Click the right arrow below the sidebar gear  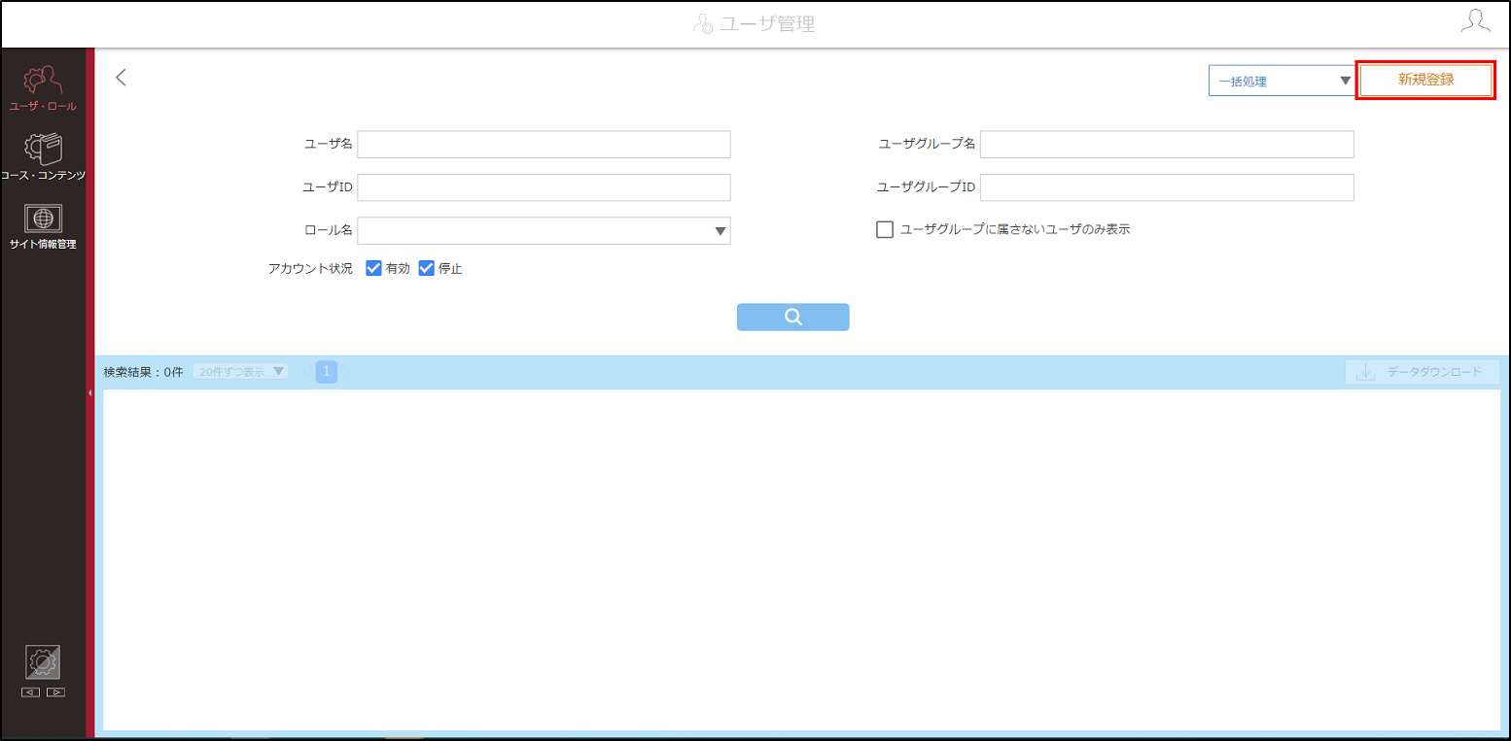tap(55, 692)
